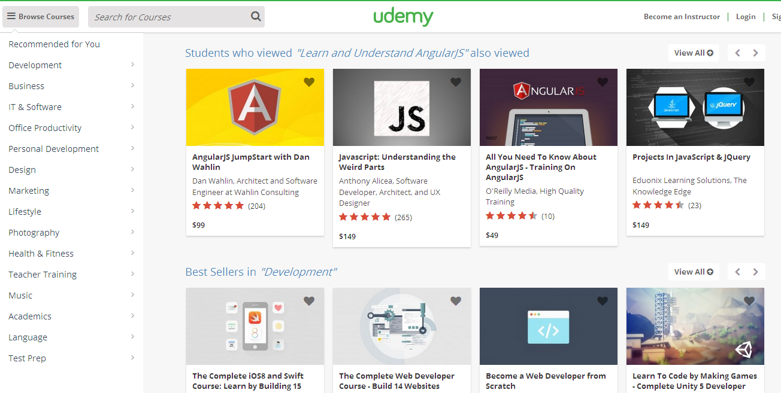Click the Search for Courses field
This screenshot has height=393, width=781.
pyautogui.click(x=176, y=17)
